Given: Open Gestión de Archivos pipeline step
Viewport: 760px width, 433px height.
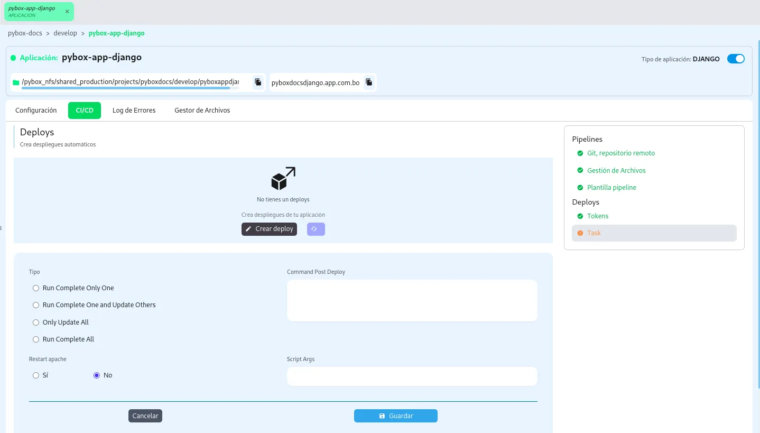Looking at the screenshot, I should click(x=616, y=171).
